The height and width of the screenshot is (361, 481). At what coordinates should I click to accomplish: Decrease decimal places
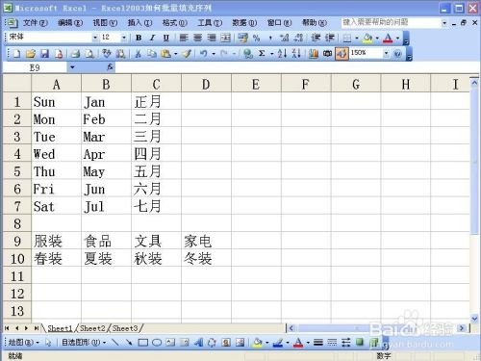[298, 38]
